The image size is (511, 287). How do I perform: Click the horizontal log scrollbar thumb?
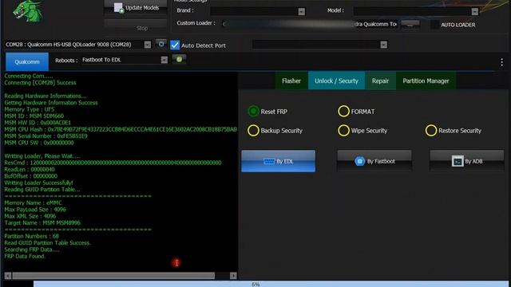(x=113, y=276)
